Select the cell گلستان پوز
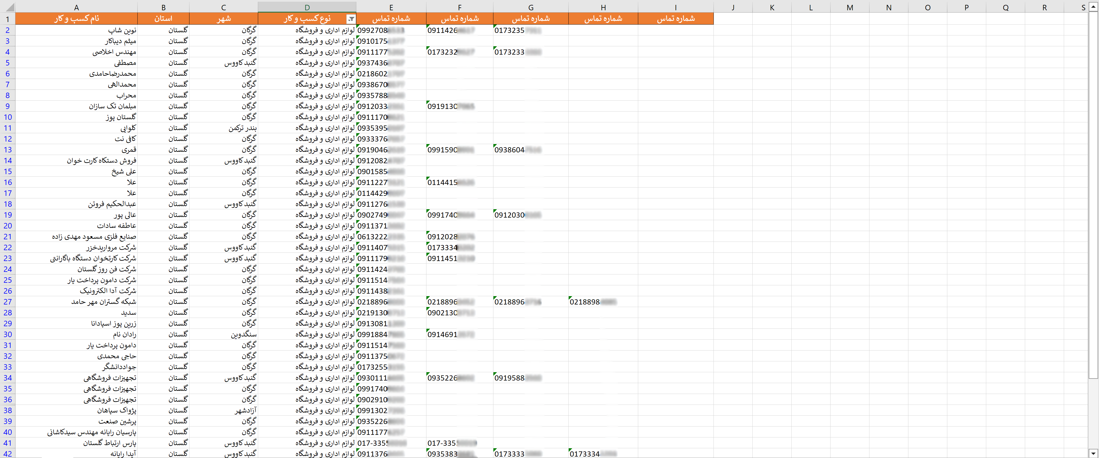This screenshot has width=1099, height=458. 76,117
